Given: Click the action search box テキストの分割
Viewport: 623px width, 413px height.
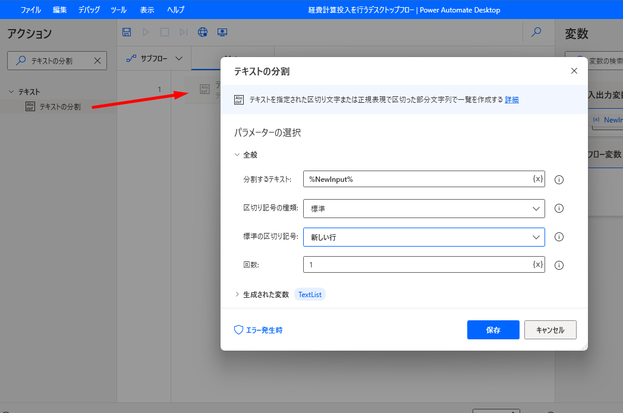Looking at the screenshot, I should coord(57,61).
